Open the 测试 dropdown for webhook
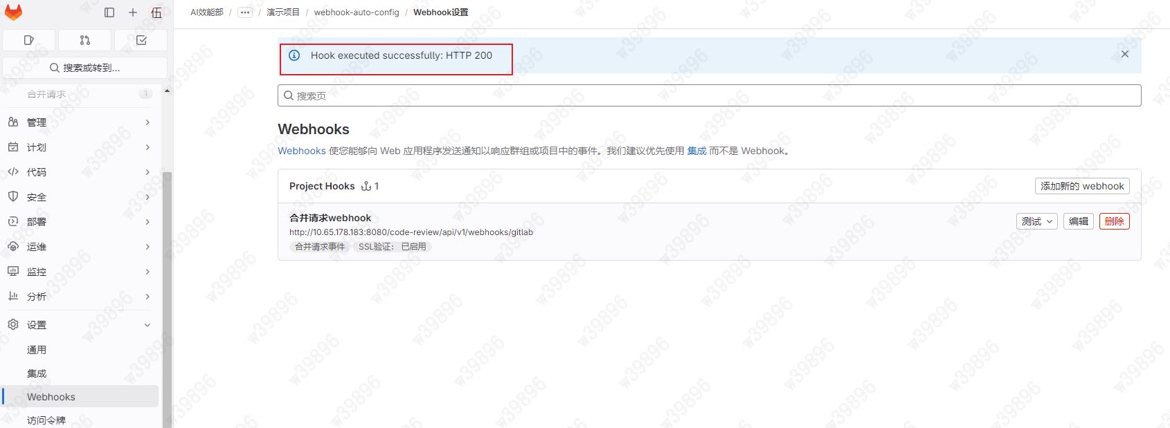 click(1036, 221)
